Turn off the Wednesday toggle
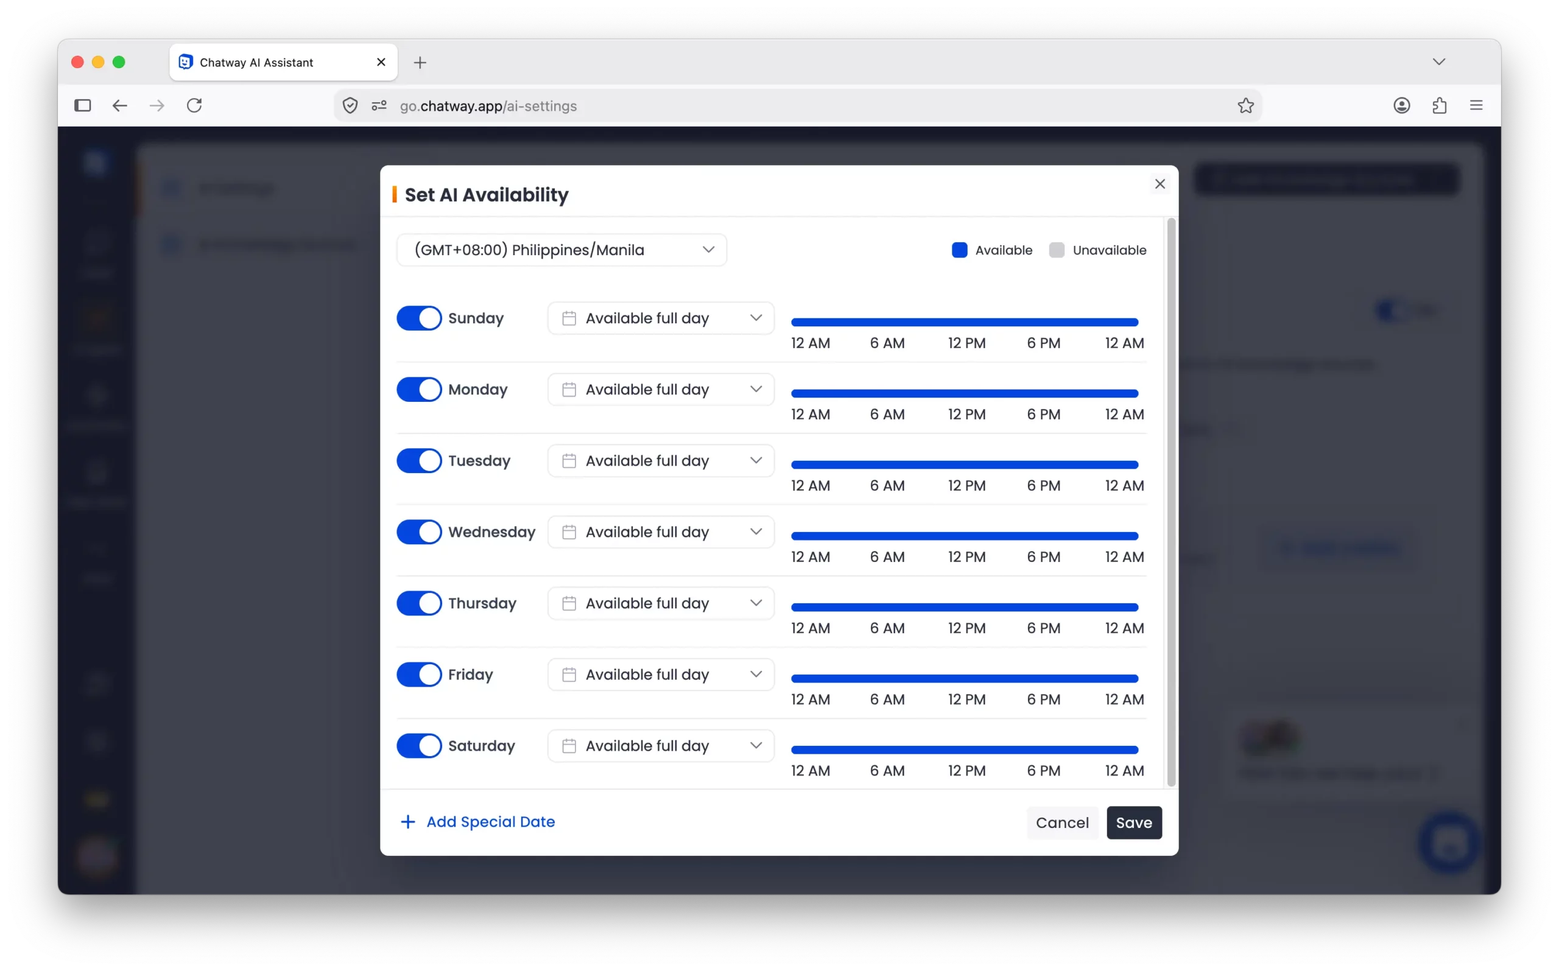Screen dimensions: 1559x971 click(x=419, y=531)
